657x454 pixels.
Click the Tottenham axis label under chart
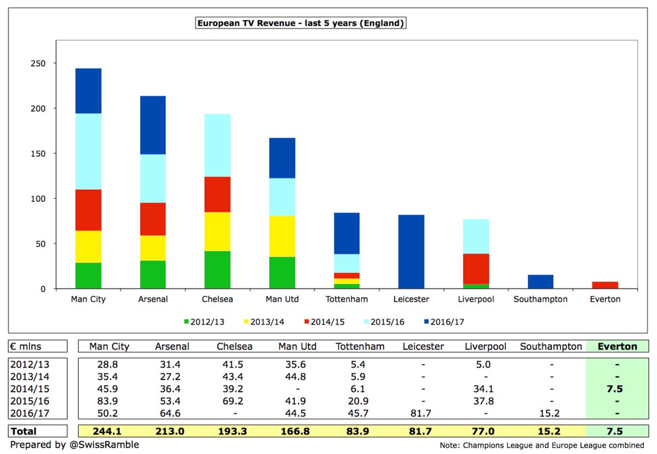347,300
